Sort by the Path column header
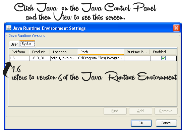The height and width of the screenshot is (130, 182). tap(101, 52)
